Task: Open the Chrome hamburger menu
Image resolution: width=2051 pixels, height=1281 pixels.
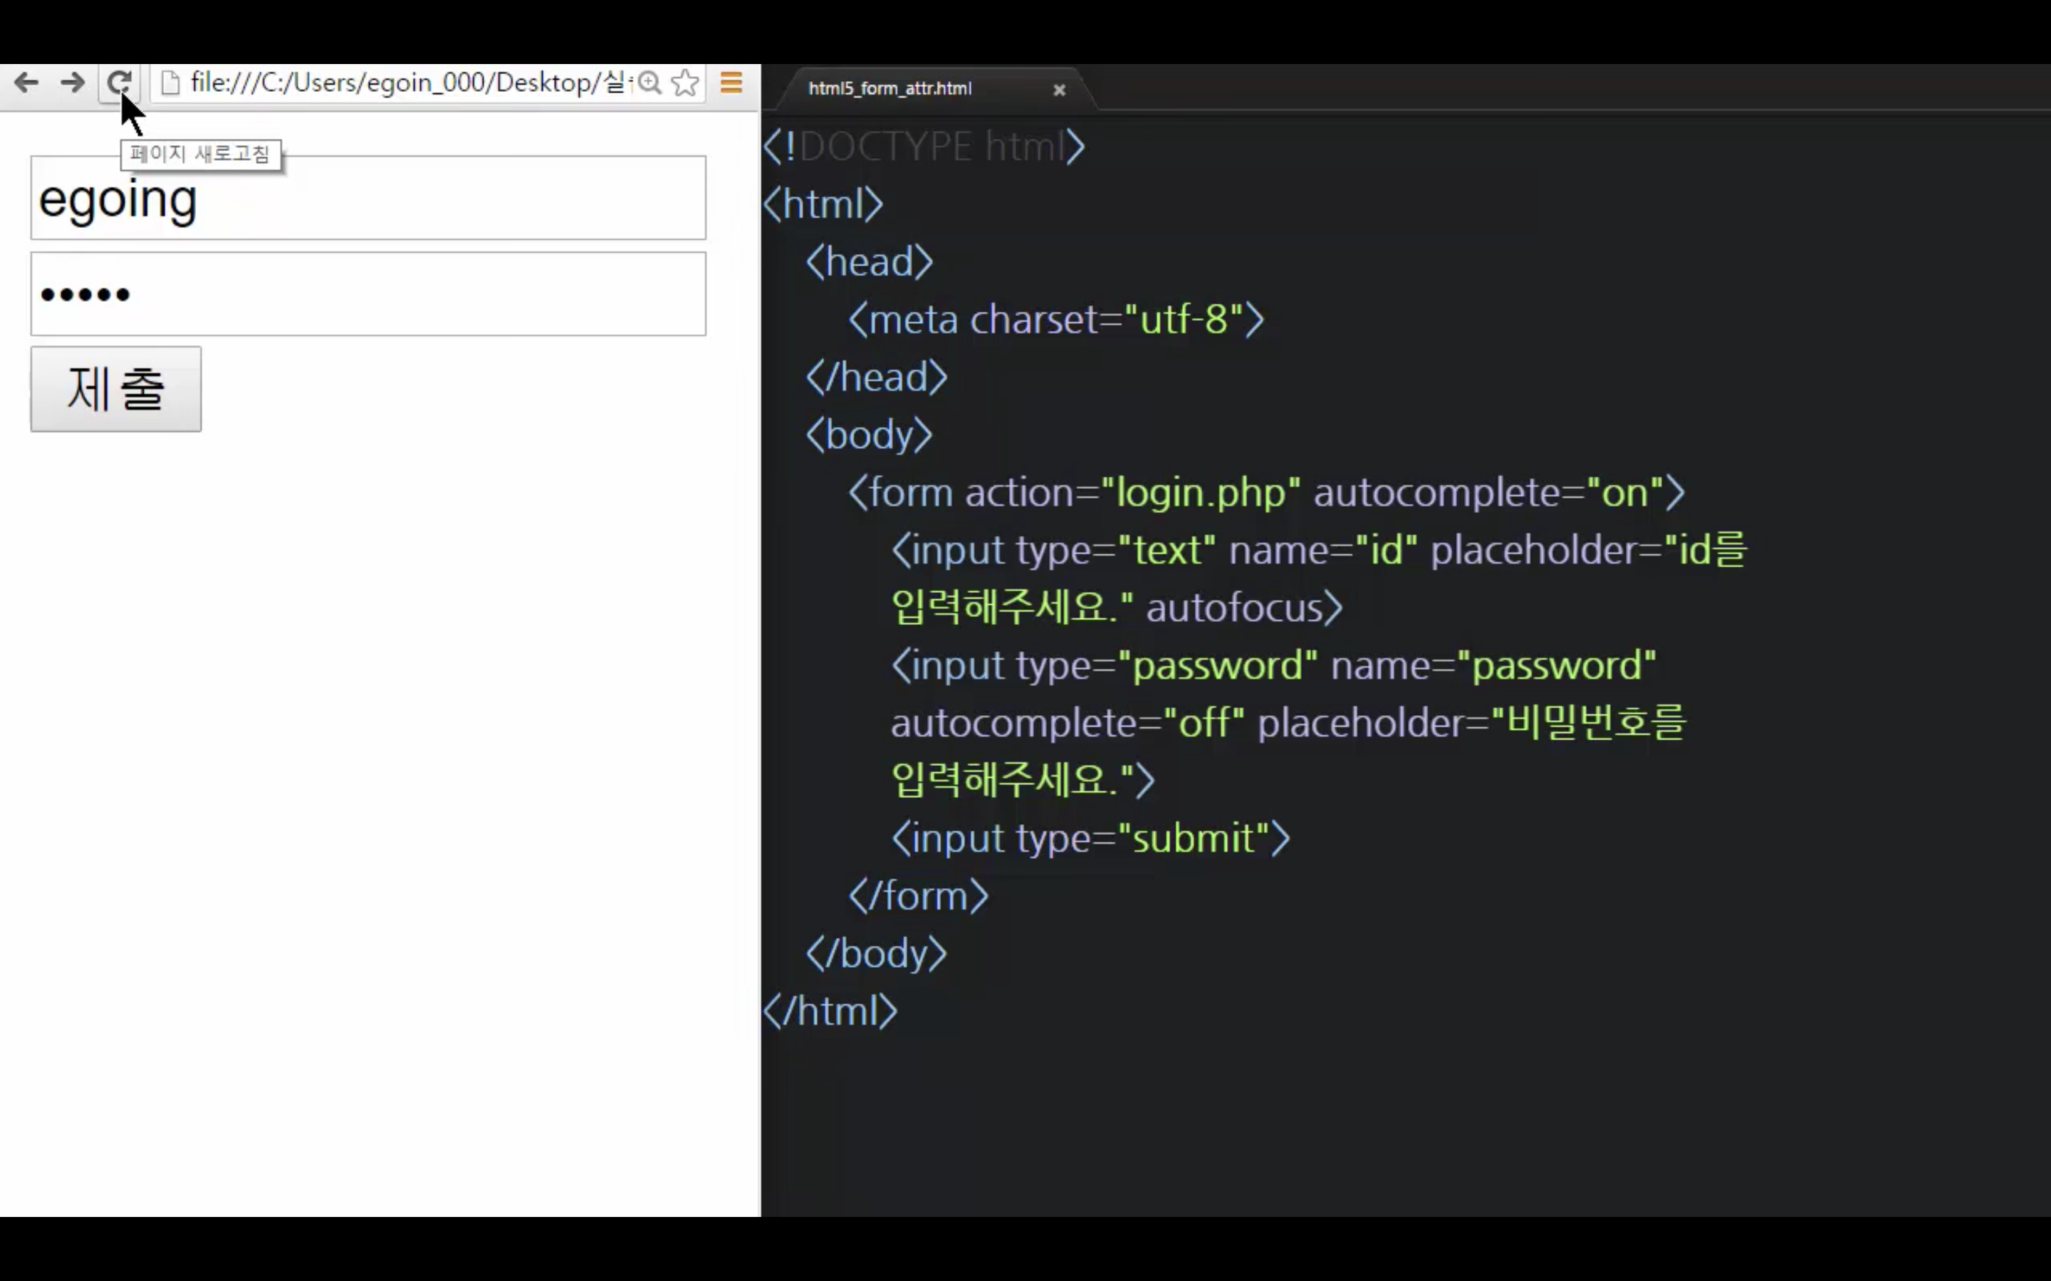Action: 731,83
